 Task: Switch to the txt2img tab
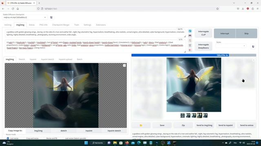point(8,25)
